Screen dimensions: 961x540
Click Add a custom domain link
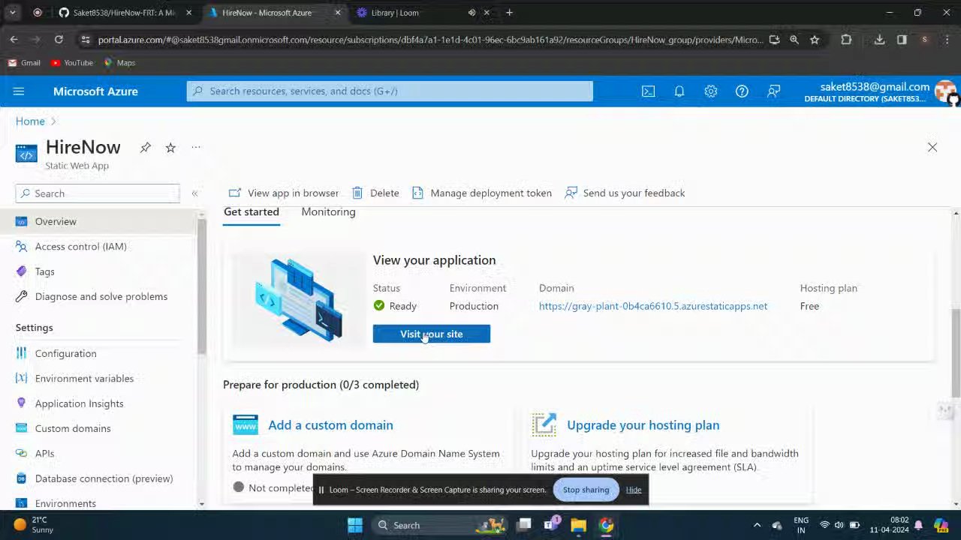click(330, 425)
